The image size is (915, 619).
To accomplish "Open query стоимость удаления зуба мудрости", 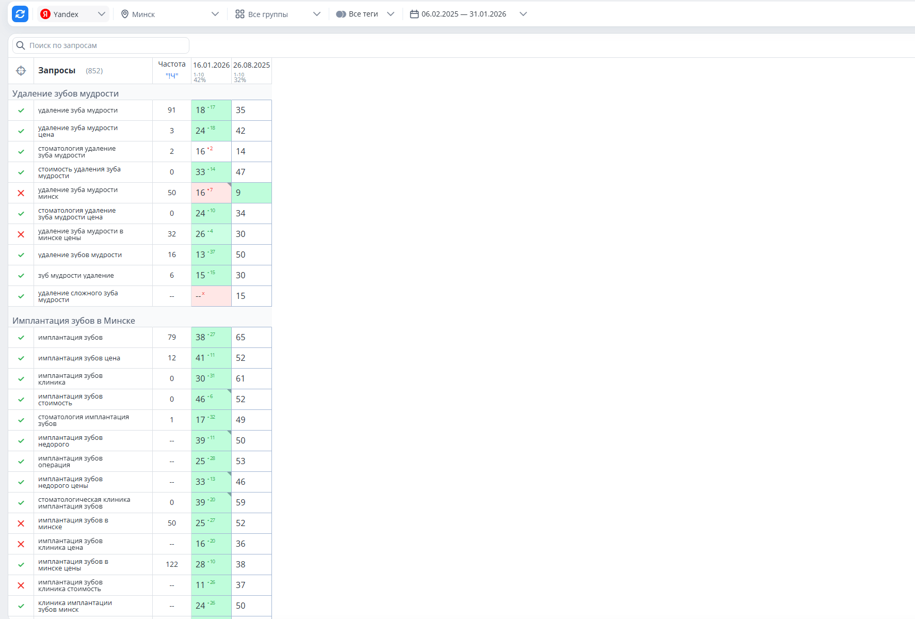I will pos(79,172).
